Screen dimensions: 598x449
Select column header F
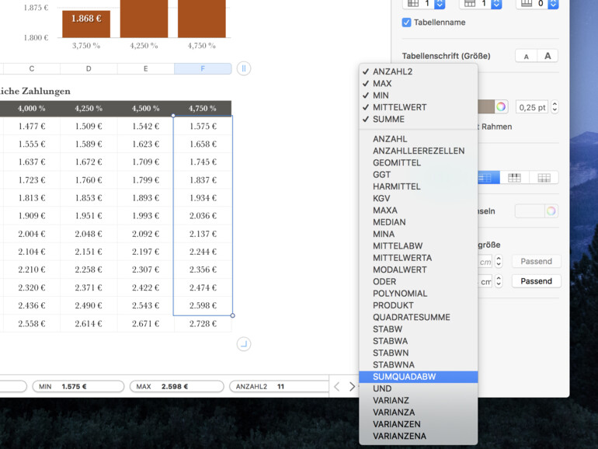click(203, 69)
